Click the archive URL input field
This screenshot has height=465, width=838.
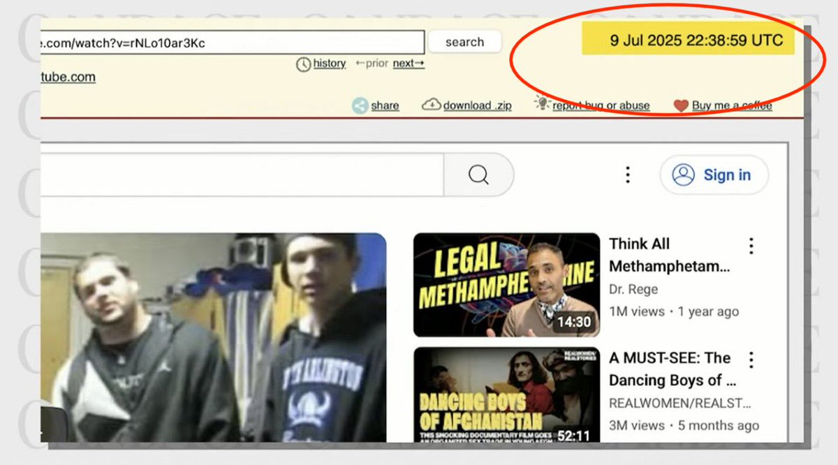click(233, 42)
